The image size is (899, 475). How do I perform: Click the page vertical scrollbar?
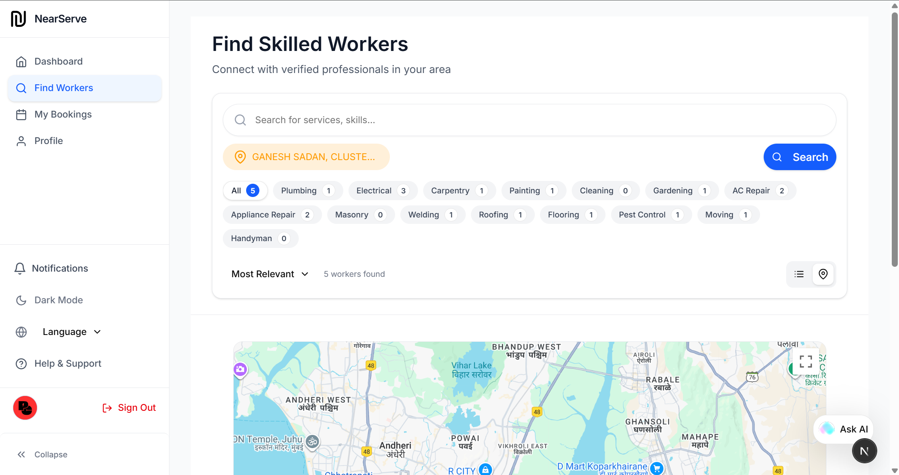(x=895, y=140)
